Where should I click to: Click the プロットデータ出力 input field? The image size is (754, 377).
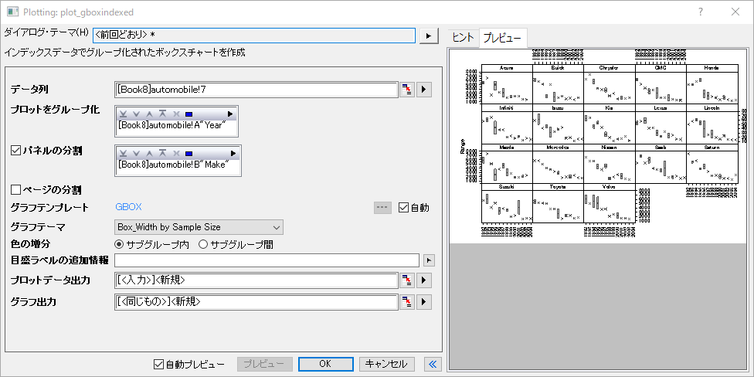[256, 280]
